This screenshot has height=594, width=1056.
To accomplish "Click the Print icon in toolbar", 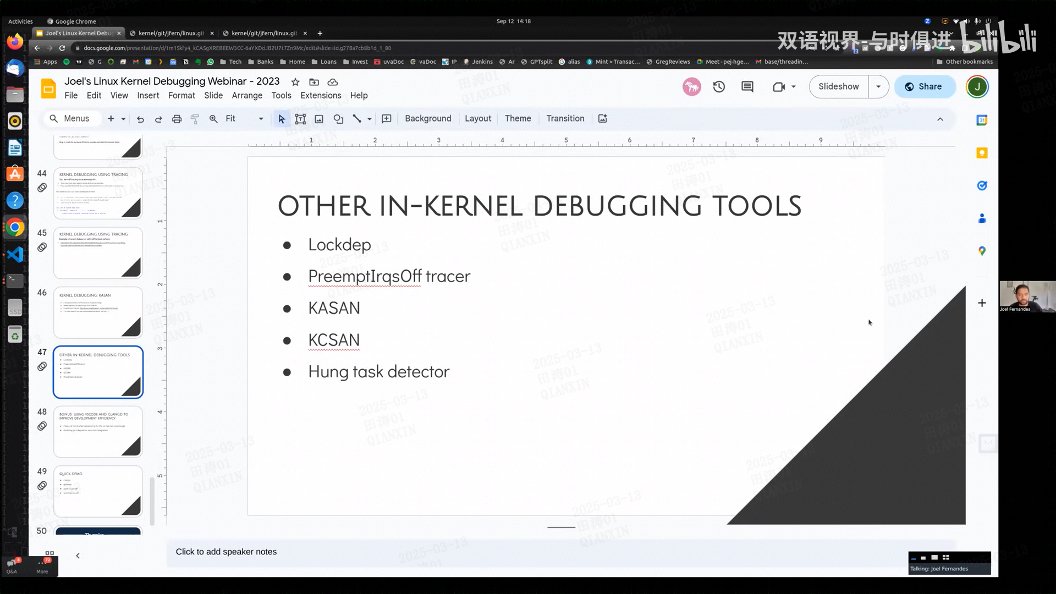I will click(177, 119).
